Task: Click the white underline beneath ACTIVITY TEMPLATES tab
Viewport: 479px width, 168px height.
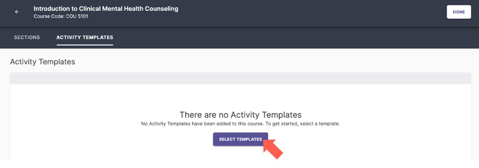Action: [84, 45]
